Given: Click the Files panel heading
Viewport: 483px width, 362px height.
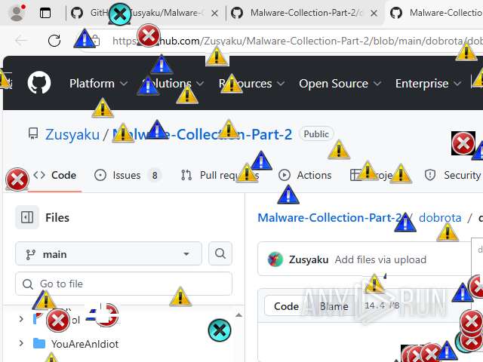Looking at the screenshot, I should tap(57, 218).
